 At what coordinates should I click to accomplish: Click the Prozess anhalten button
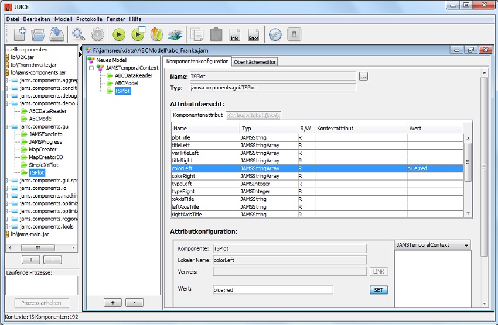click(41, 303)
